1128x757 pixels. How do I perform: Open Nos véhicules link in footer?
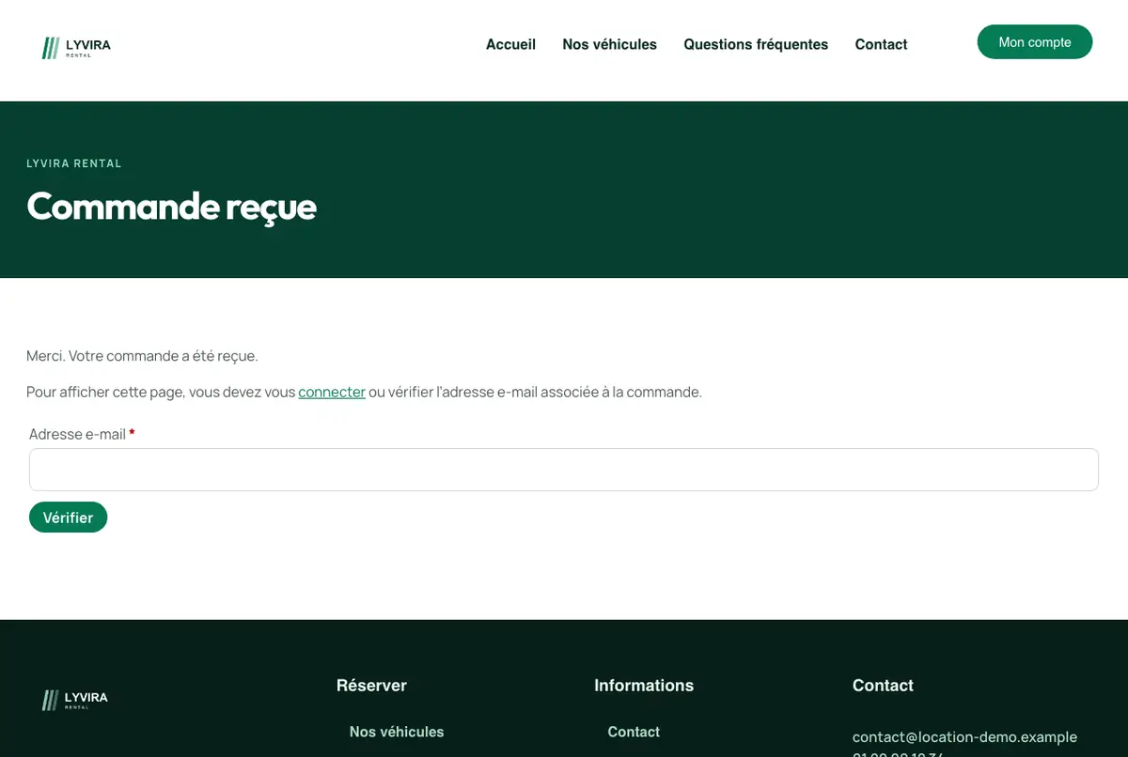click(397, 732)
